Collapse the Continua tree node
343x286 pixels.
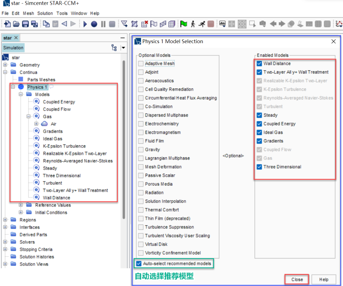(x=5, y=72)
